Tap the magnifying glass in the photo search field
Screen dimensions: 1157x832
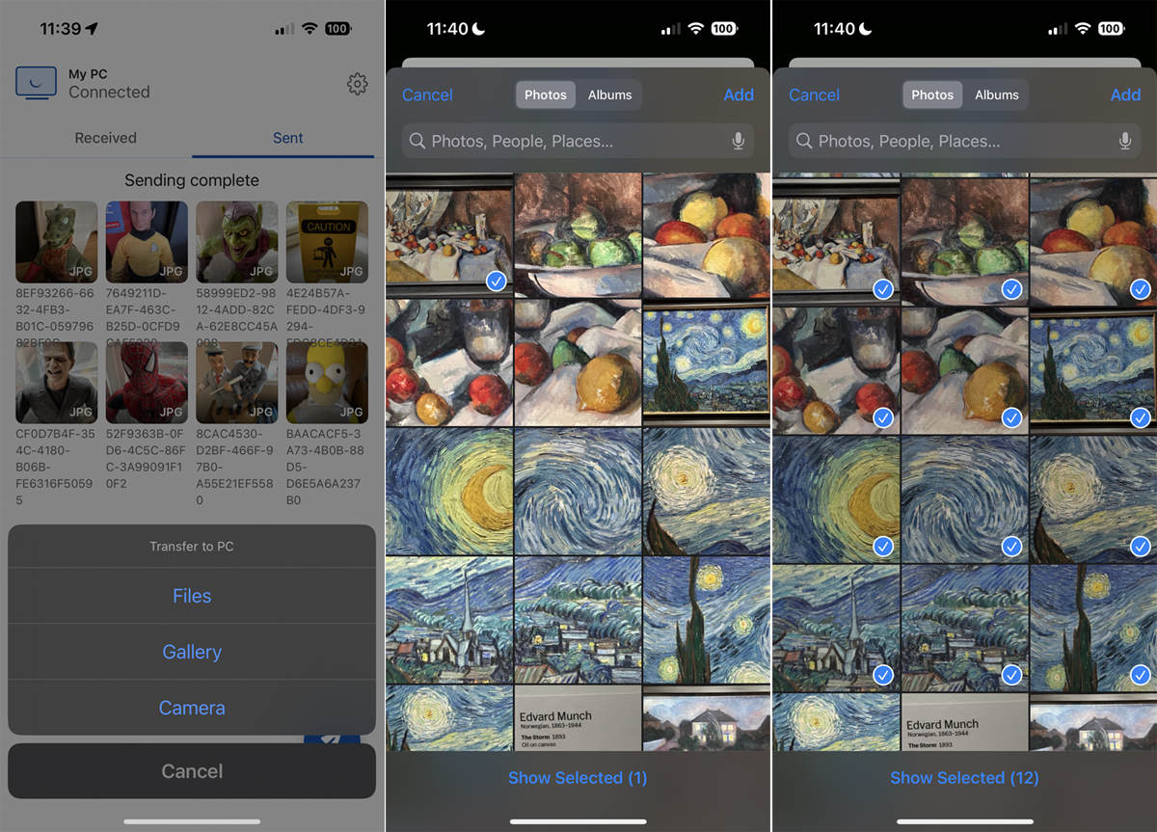click(x=417, y=141)
